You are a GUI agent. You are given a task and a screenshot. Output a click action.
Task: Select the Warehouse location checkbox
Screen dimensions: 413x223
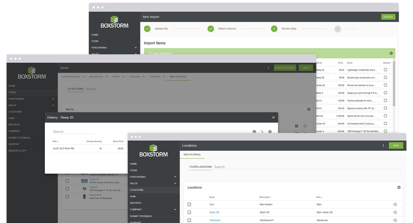point(189,220)
